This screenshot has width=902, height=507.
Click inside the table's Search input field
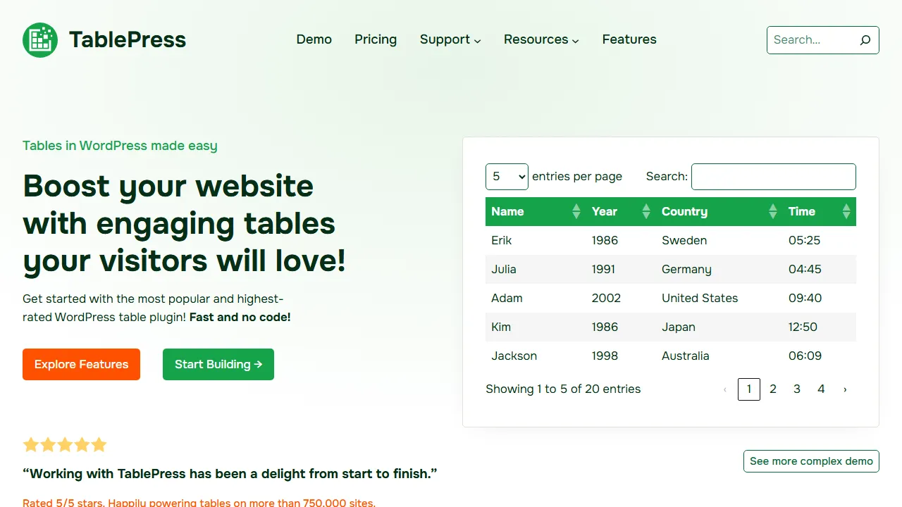tap(773, 176)
